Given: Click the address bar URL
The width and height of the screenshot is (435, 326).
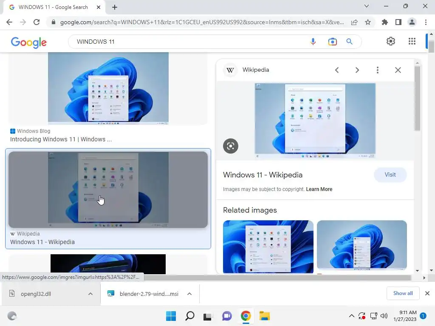Looking at the screenshot, I should pyautogui.click(x=202, y=22).
